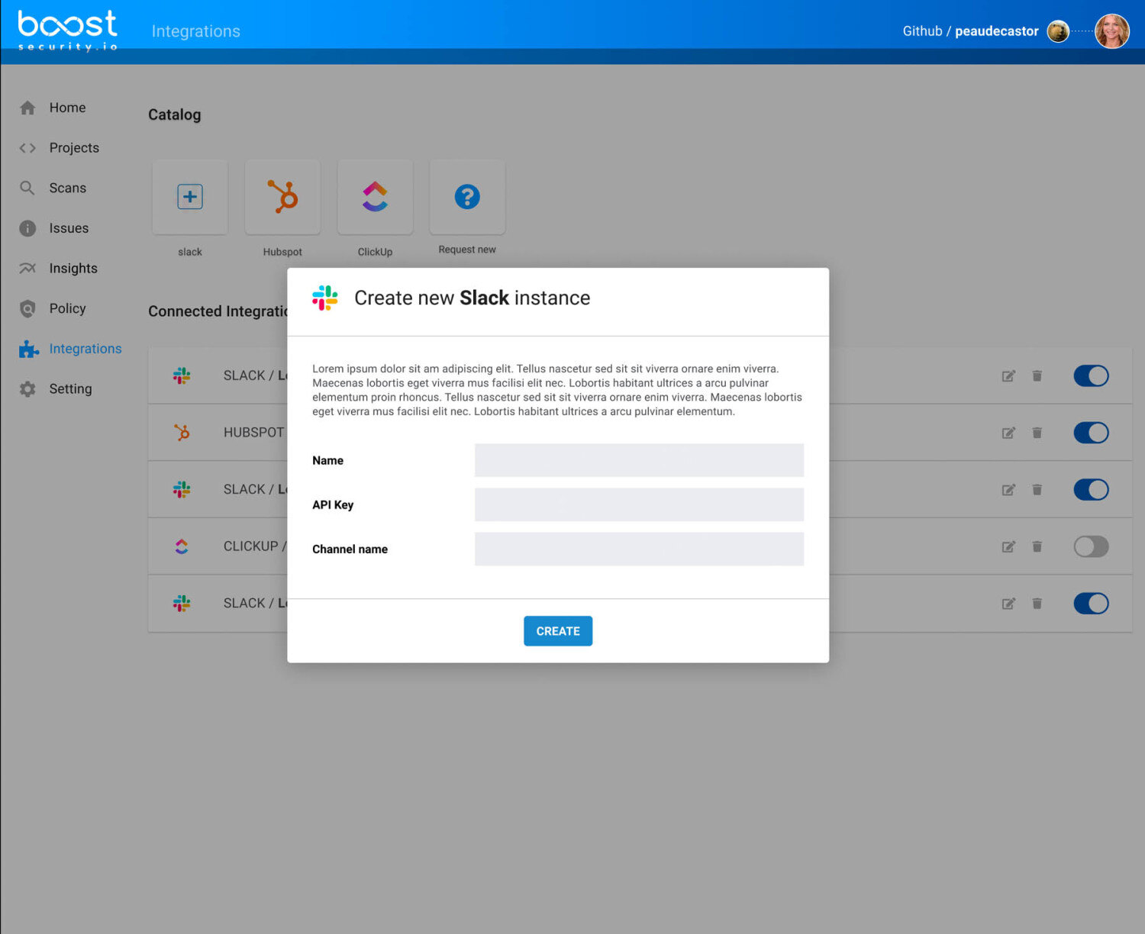Viewport: 1145px width, 934px height.
Task: Click the CREATE button
Action: click(x=558, y=631)
